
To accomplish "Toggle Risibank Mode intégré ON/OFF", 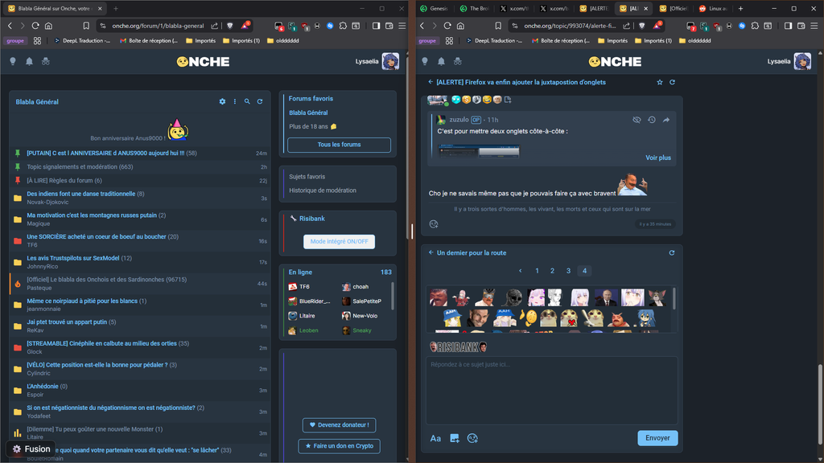I will pyautogui.click(x=339, y=242).
